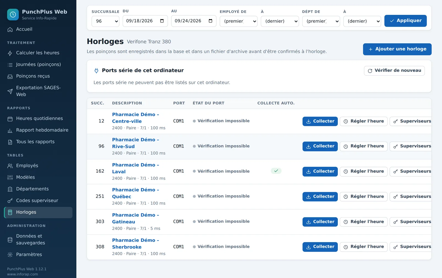Click the key icon beside Codes superviseur

10,201
